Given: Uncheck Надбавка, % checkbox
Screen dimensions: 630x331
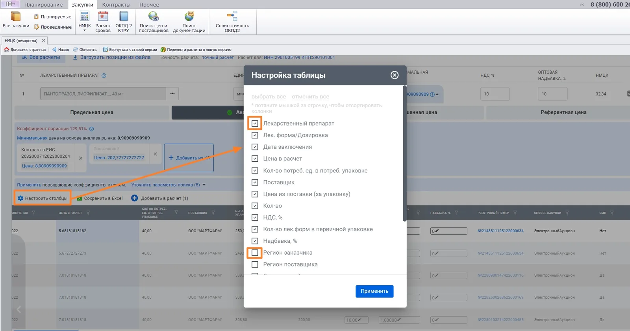Looking at the screenshot, I should coord(255,241).
